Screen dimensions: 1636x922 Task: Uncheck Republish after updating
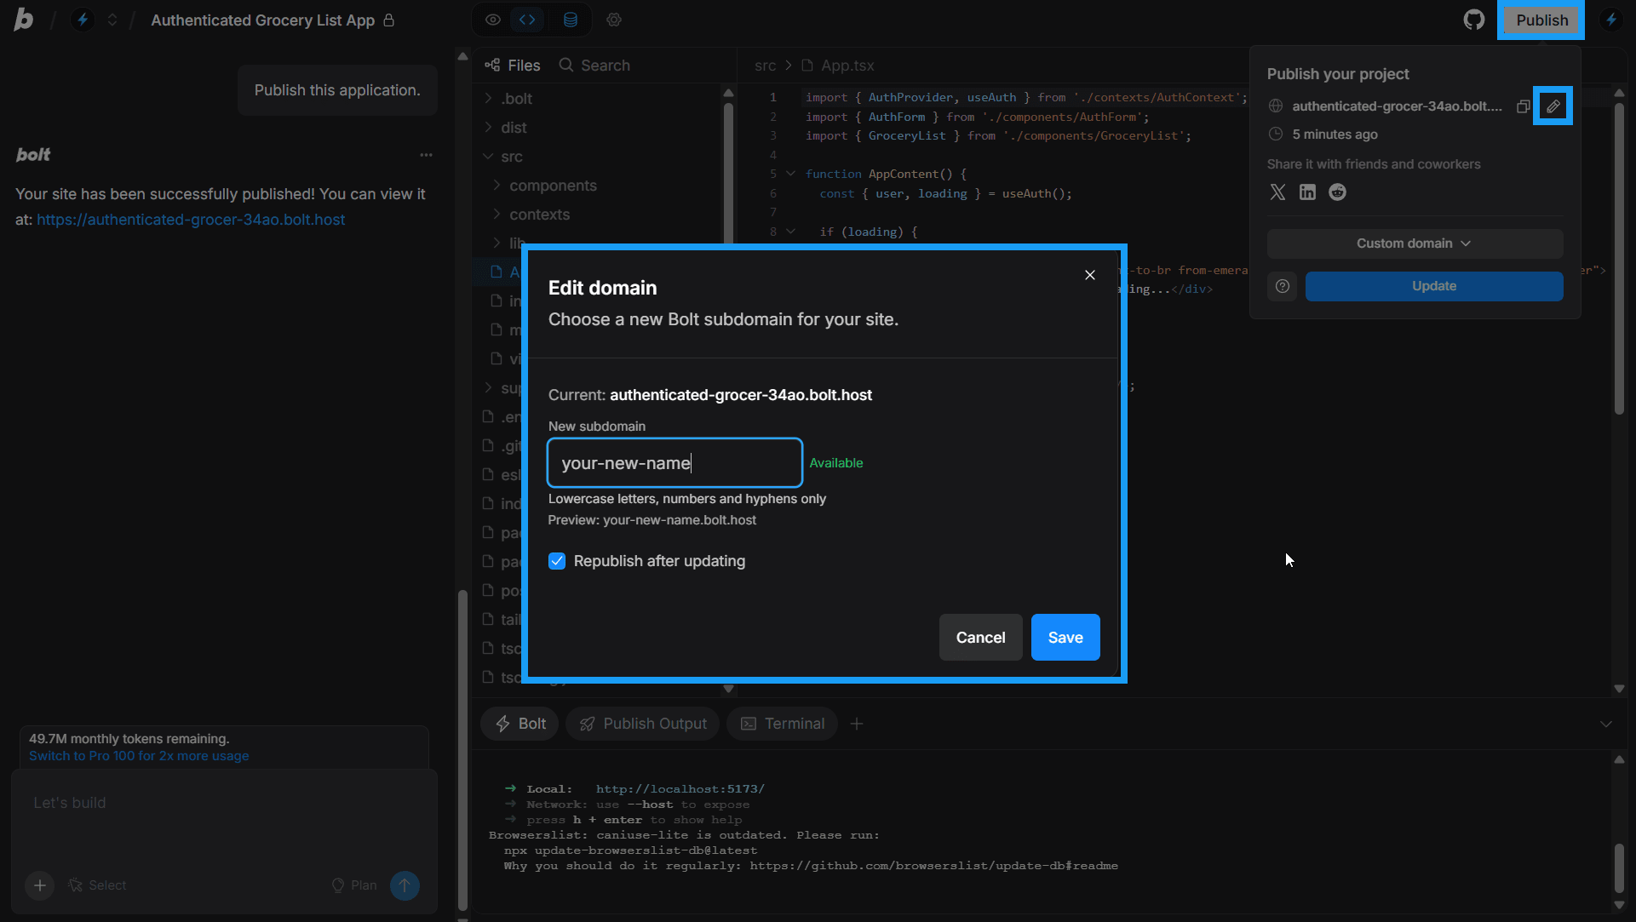557,561
